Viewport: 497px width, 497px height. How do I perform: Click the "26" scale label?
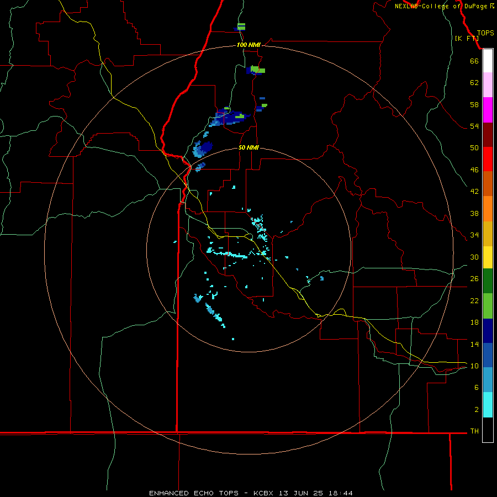(474, 279)
